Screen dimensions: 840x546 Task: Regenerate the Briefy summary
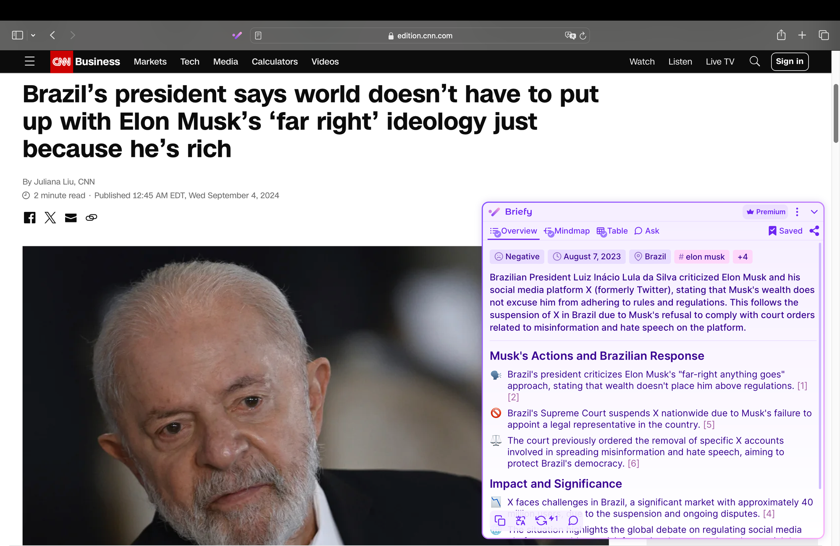pos(541,520)
